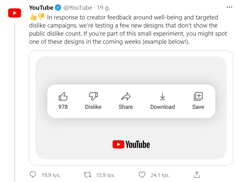The height and width of the screenshot is (182, 238).
Task: Click the 15,9 tys. retweet count
Action: click(x=106, y=175)
